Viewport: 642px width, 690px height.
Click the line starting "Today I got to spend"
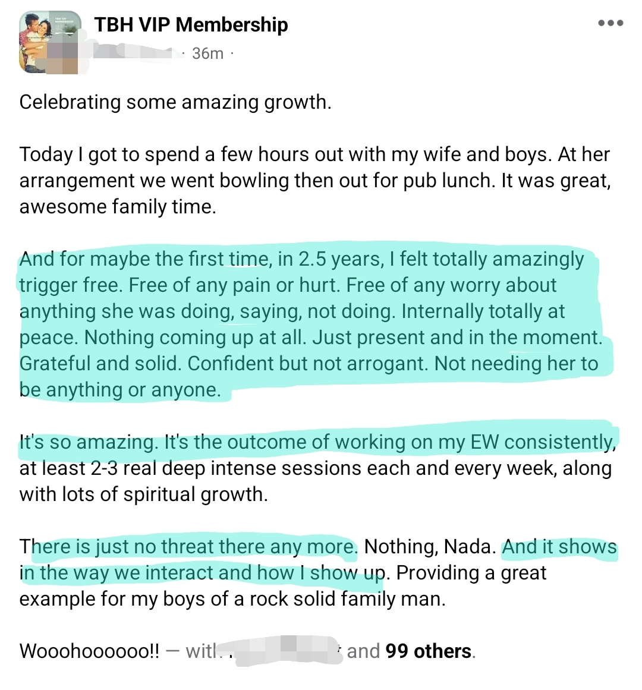tap(314, 155)
